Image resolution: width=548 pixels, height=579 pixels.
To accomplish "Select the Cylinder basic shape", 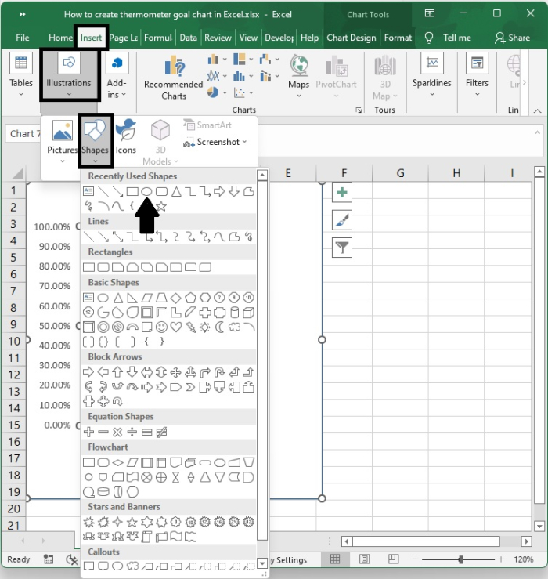I will click(x=234, y=313).
